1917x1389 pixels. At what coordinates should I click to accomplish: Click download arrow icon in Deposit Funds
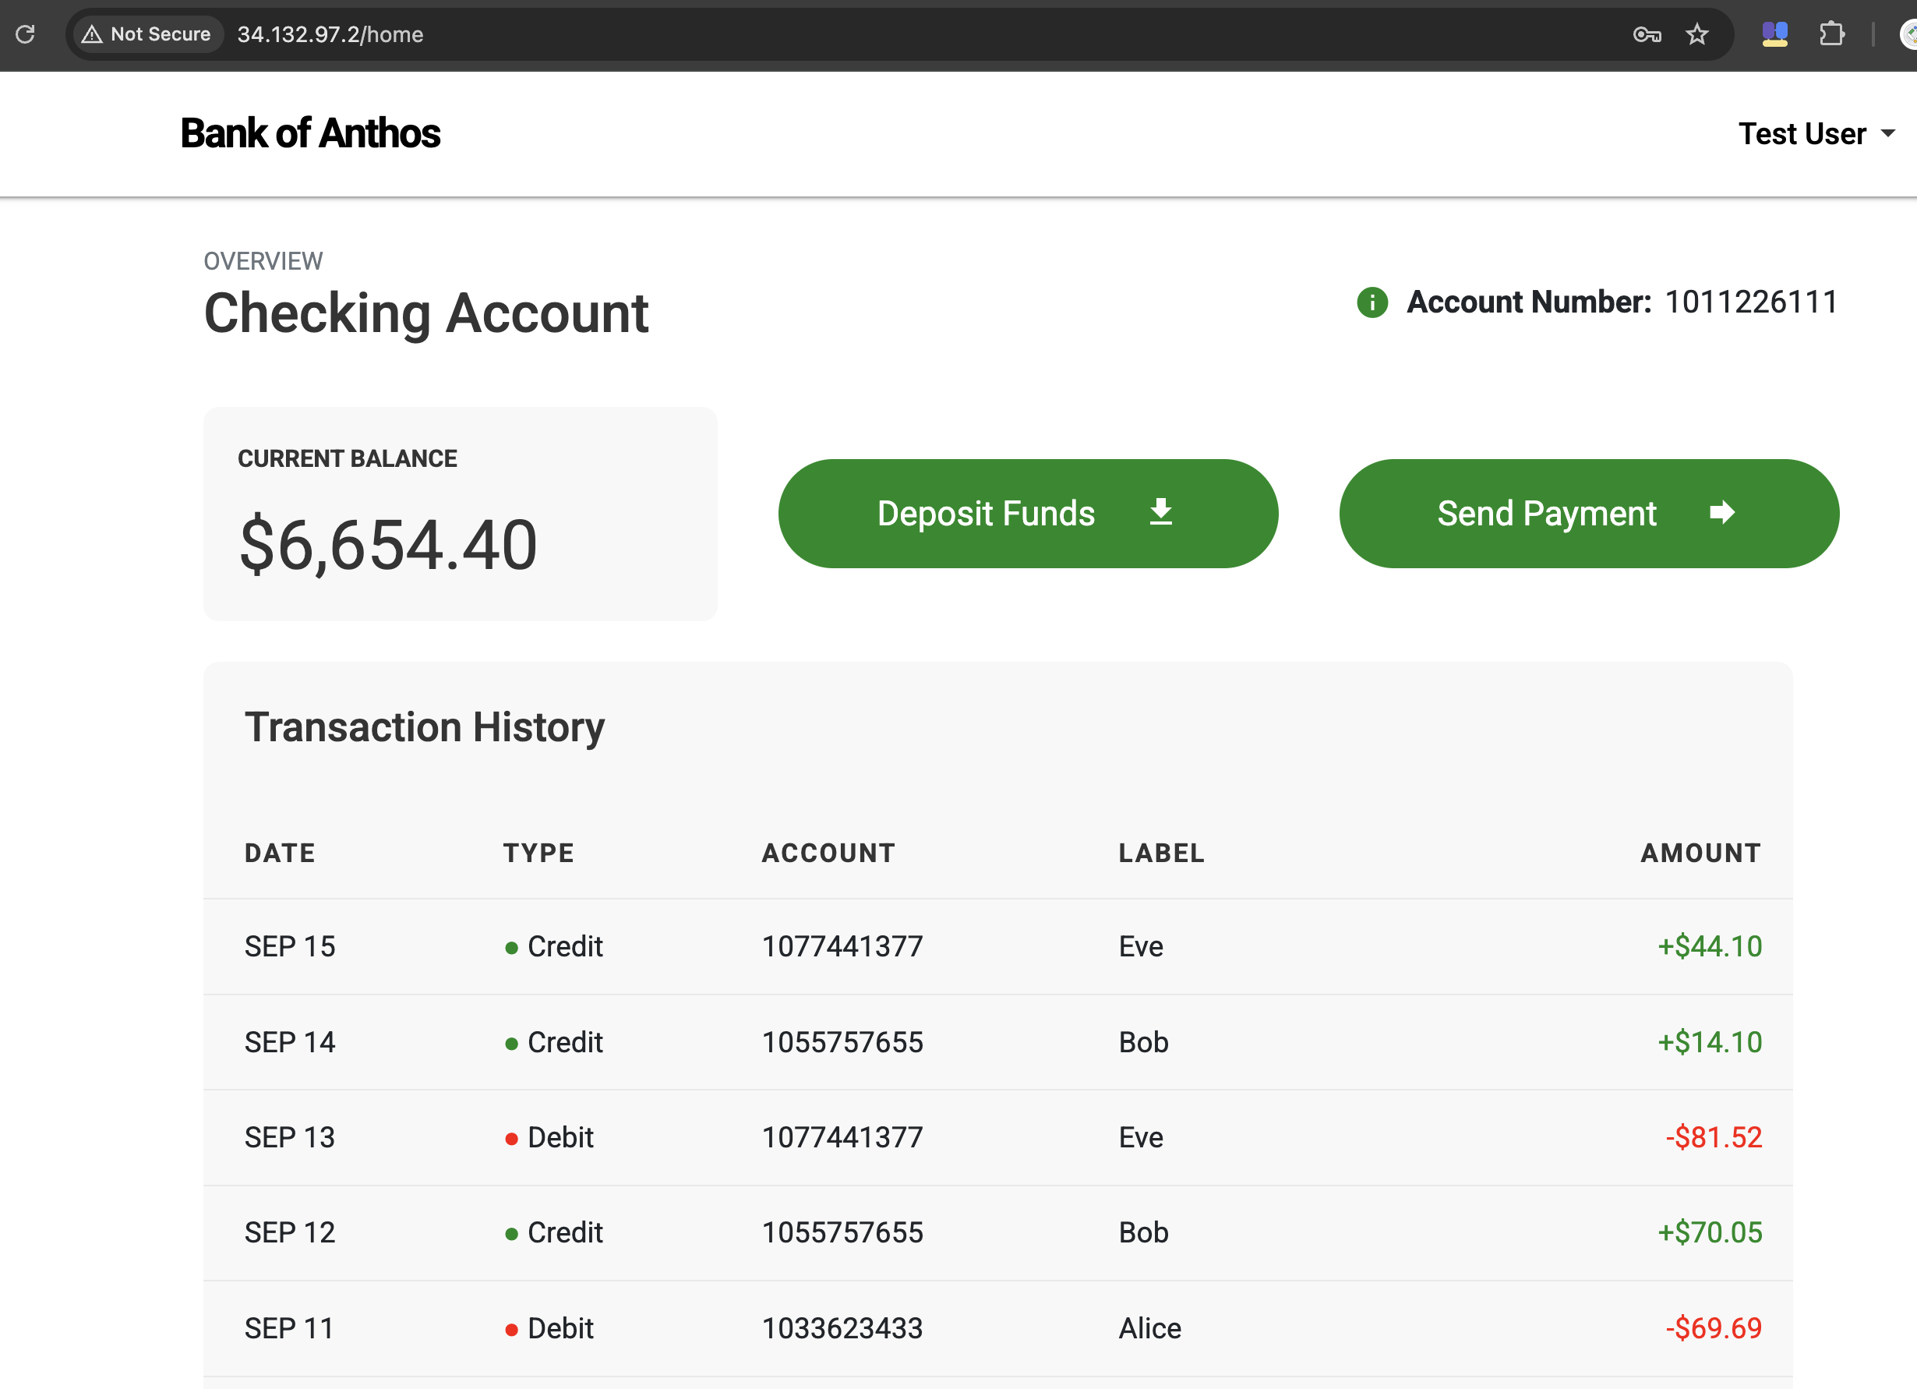click(1160, 512)
